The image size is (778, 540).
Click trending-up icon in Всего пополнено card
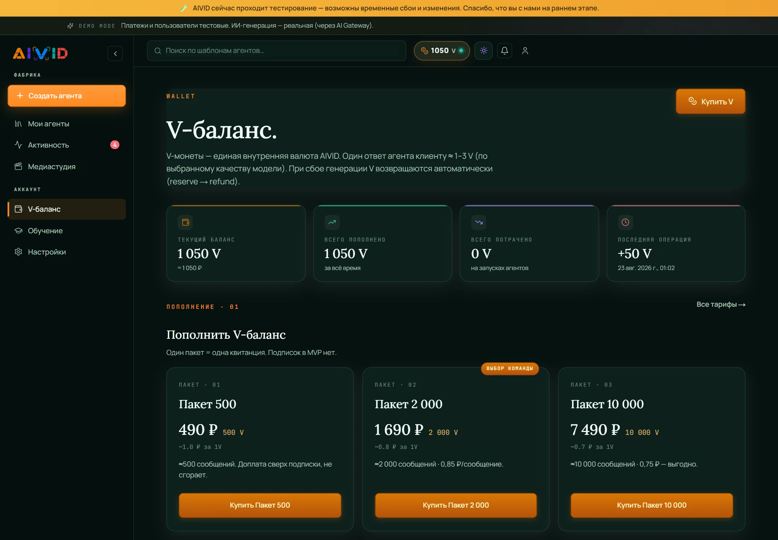coord(332,222)
